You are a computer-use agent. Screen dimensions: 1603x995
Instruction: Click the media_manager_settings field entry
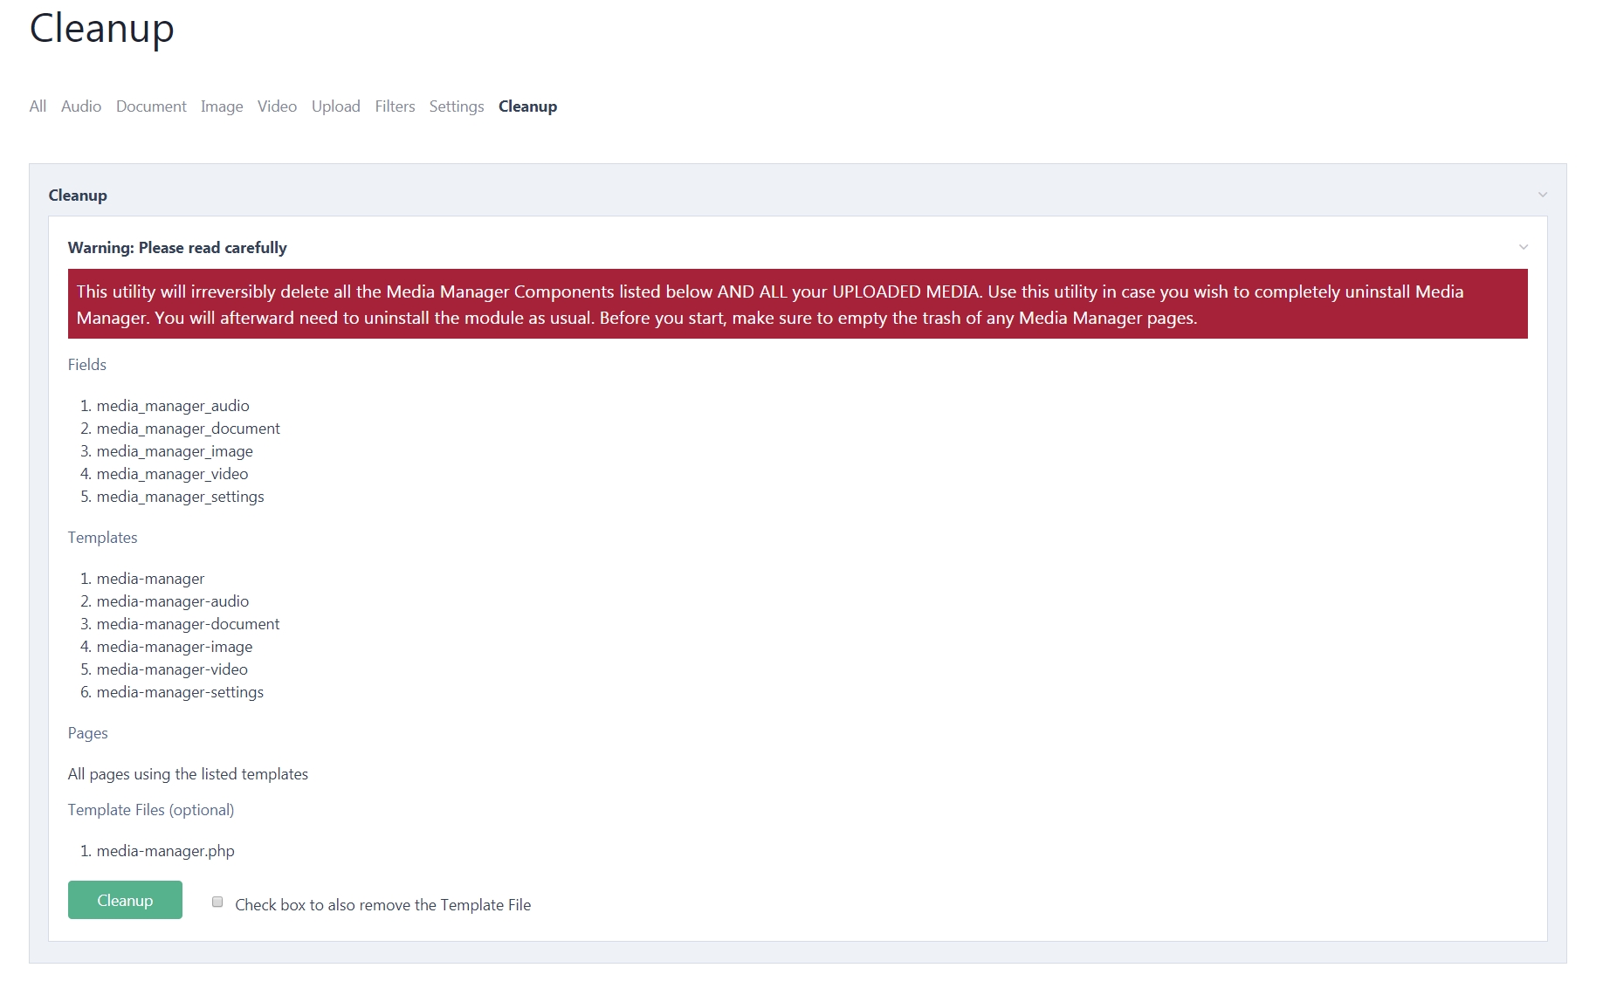180,497
